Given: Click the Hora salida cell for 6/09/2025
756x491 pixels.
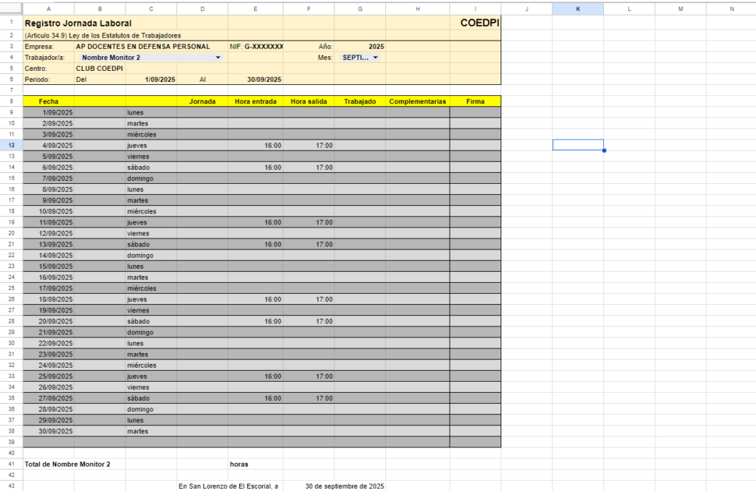Looking at the screenshot, I should pos(309,168).
